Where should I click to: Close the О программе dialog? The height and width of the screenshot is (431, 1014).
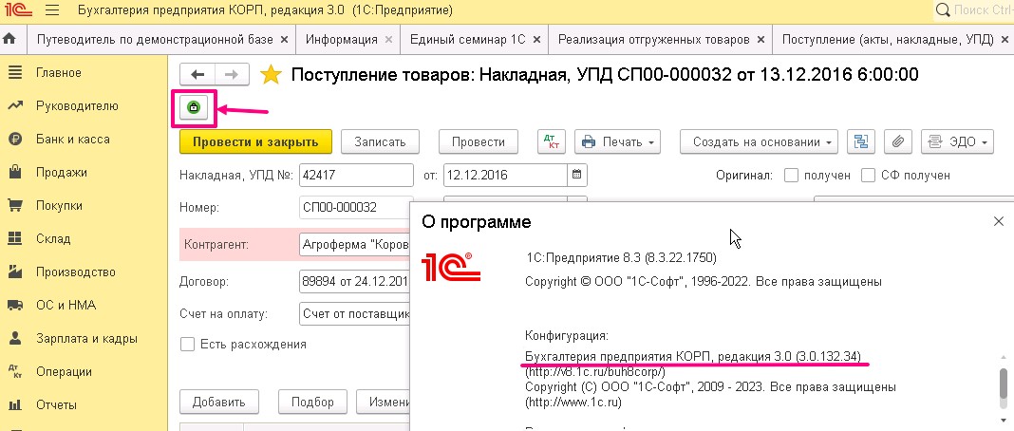pyautogui.click(x=999, y=221)
